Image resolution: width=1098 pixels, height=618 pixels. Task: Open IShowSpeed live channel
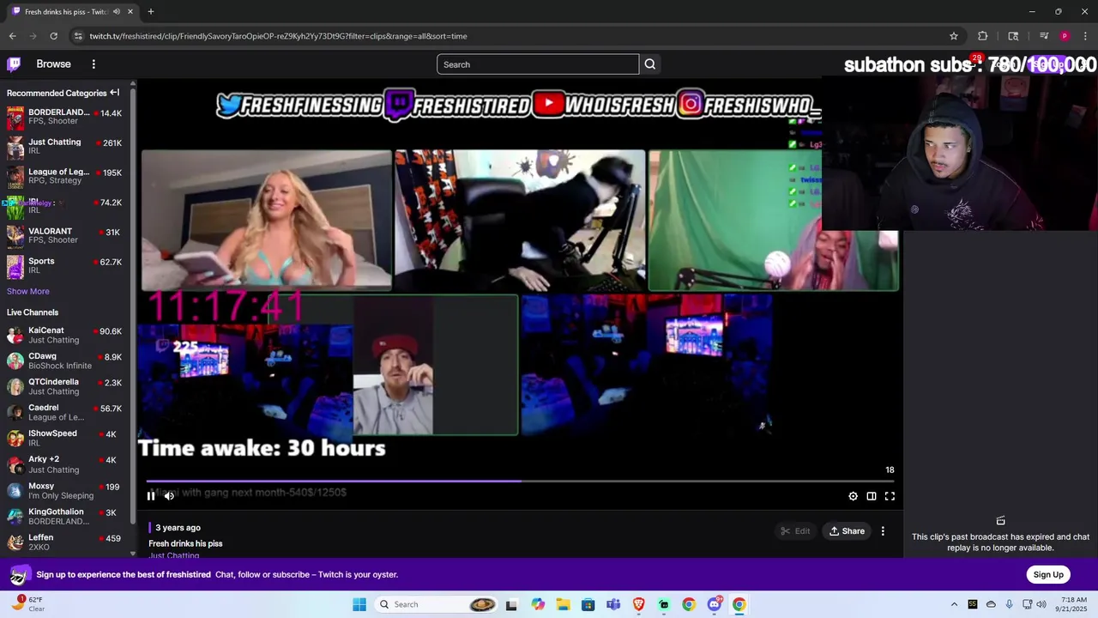[x=65, y=439]
